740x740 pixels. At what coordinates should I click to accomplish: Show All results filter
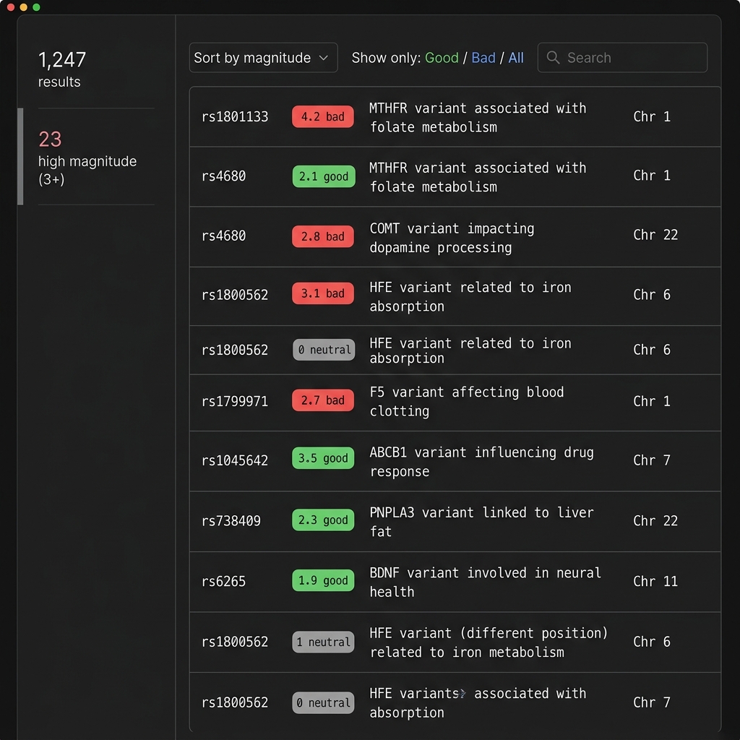pyautogui.click(x=516, y=58)
